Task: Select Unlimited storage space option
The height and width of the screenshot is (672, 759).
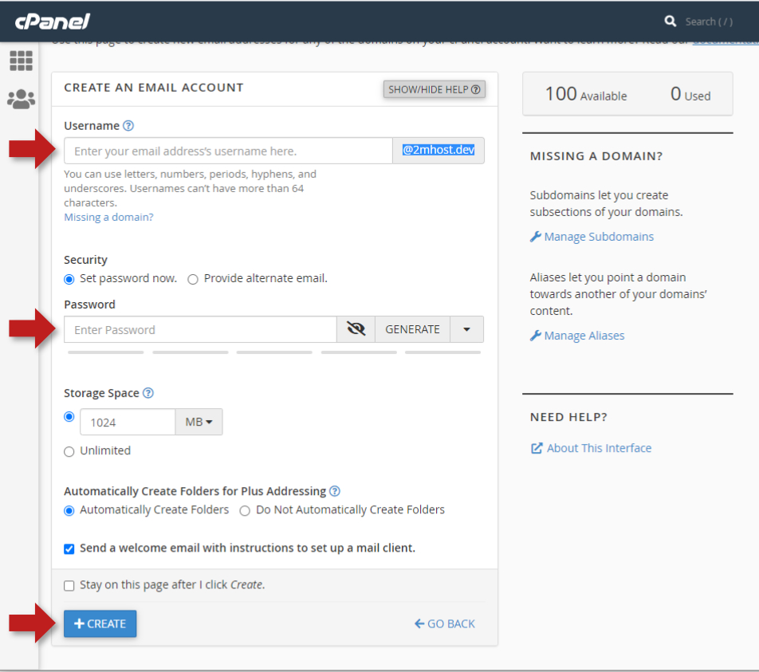Action: [69, 451]
